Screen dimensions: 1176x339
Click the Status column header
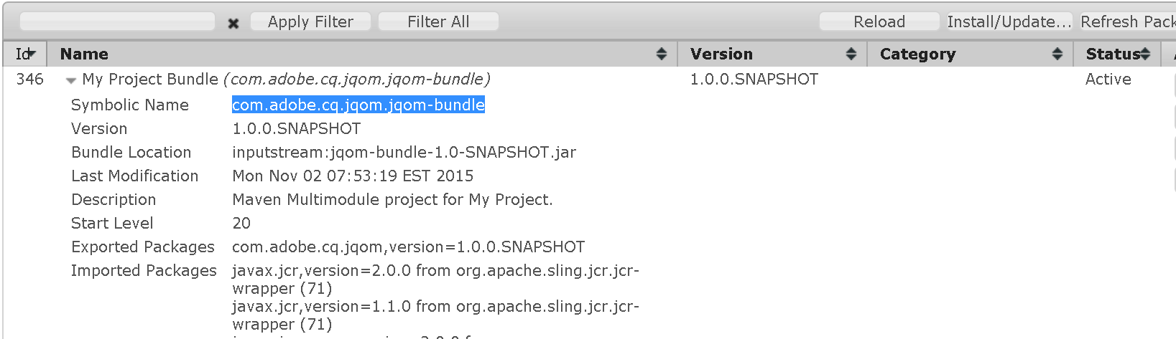tap(1111, 54)
